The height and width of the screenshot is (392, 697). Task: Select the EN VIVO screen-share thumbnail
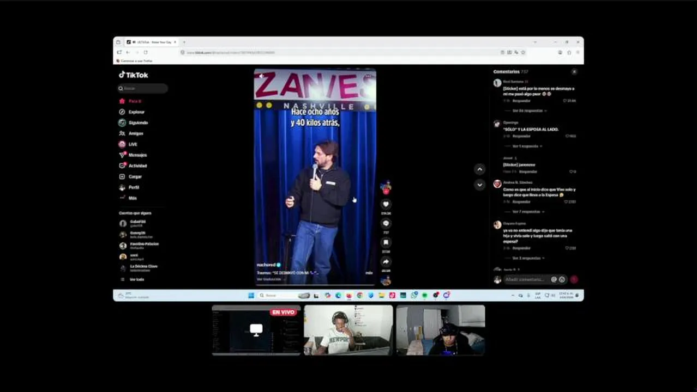click(x=256, y=330)
